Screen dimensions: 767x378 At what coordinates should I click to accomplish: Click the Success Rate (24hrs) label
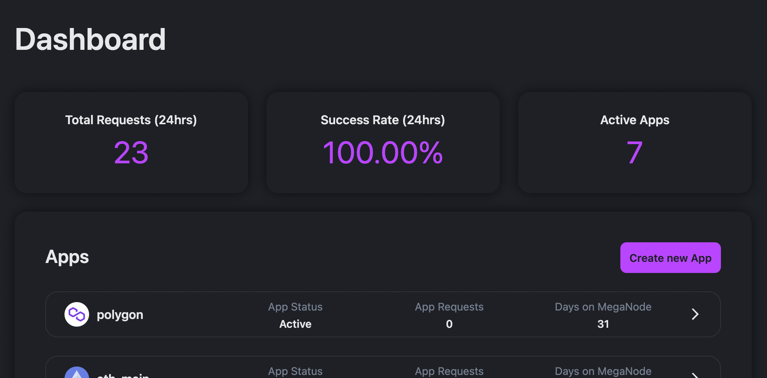pyautogui.click(x=383, y=120)
